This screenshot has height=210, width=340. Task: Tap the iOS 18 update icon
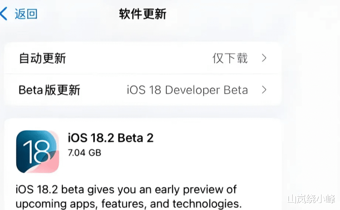pos(37,151)
